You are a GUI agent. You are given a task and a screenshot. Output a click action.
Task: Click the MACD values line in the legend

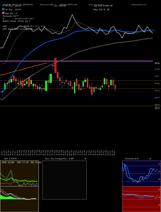16,21
